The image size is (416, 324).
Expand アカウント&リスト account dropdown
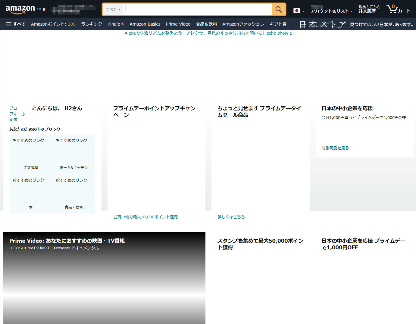click(x=331, y=11)
